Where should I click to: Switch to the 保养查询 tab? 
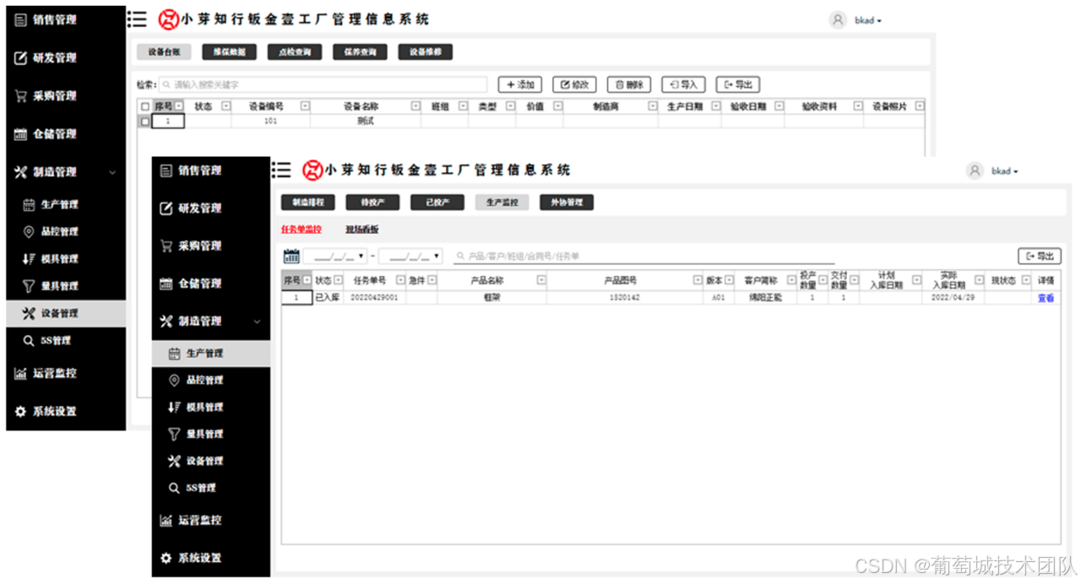[x=361, y=52]
